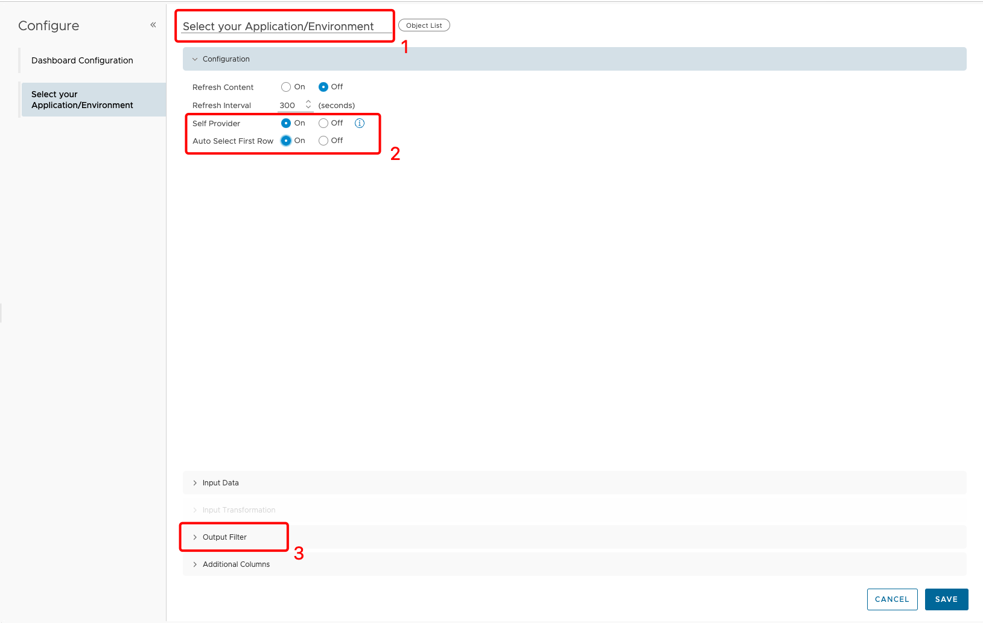Viewport: 983px width, 623px height.
Task: Cancel the configuration changes
Action: click(x=892, y=599)
